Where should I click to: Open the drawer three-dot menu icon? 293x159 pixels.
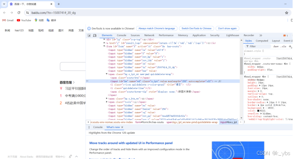click(89, 127)
